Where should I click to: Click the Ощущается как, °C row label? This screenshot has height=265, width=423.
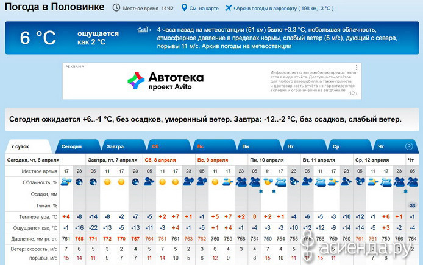pyautogui.click(x=35, y=228)
